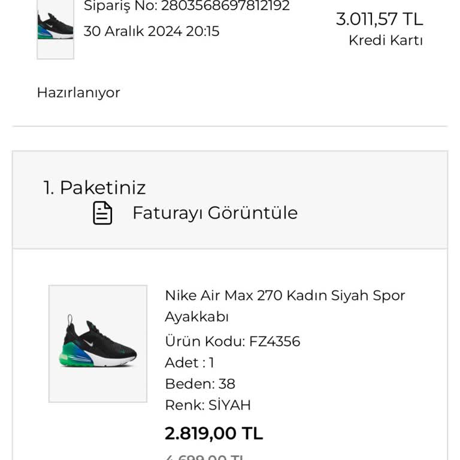This screenshot has width=460, height=460.
Task: Click the 3.011,57 TL order total
Action: pyautogui.click(x=379, y=19)
